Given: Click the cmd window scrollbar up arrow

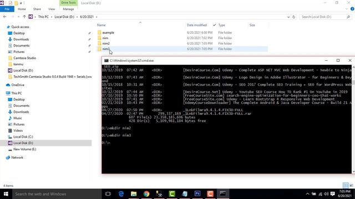Looking at the screenshot, I should [x=353, y=67].
